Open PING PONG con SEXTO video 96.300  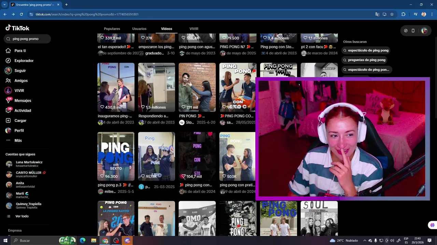click(116, 156)
